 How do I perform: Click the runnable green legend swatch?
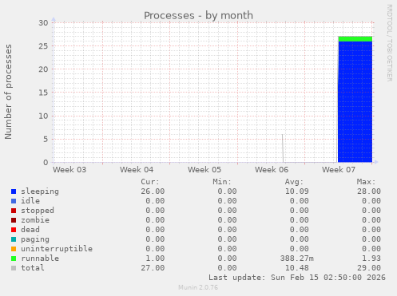coord(14,259)
